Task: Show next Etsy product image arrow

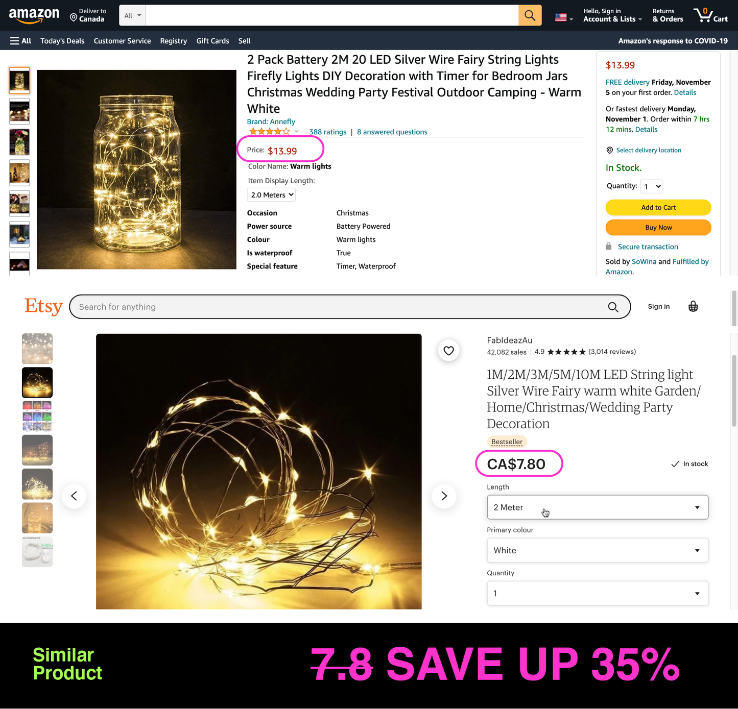Action: (x=444, y=496)
